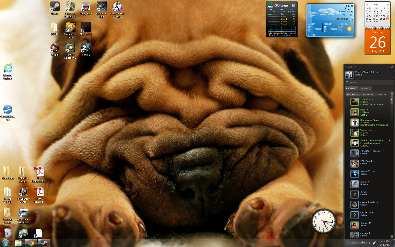Screen dimensions: 395x247
Task: Open the Internet Explorer desktop icon
Action: tap(8, 72)
